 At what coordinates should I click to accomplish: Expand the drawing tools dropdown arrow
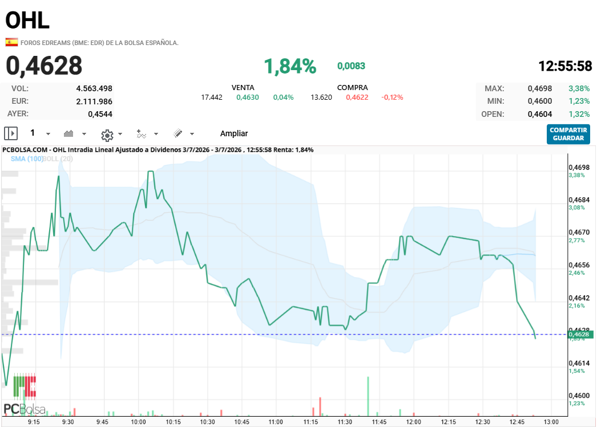[192, 134]
